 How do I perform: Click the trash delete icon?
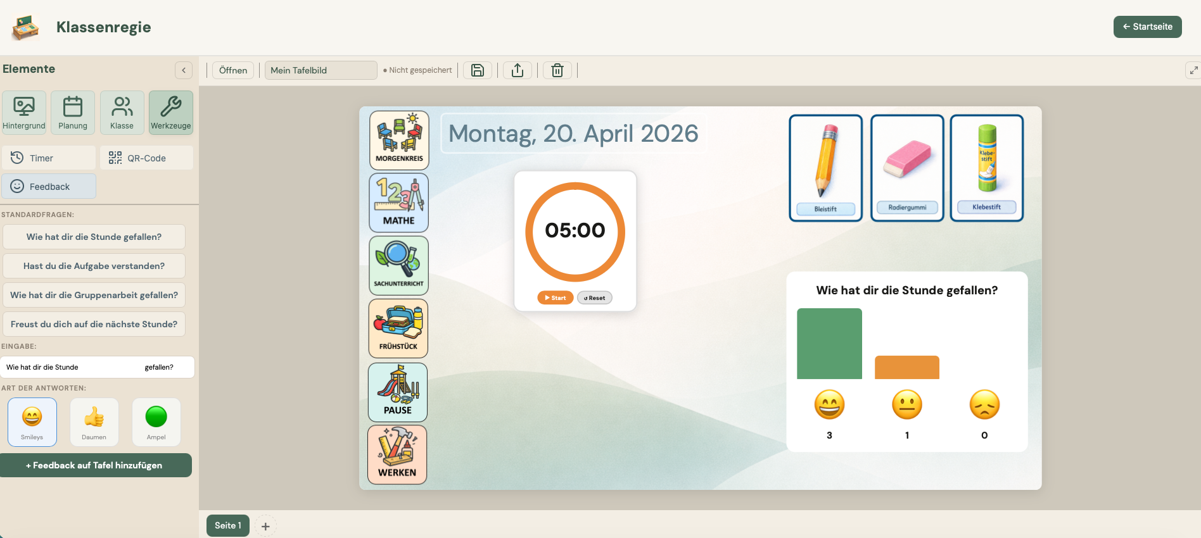click(x=557, y=70)
